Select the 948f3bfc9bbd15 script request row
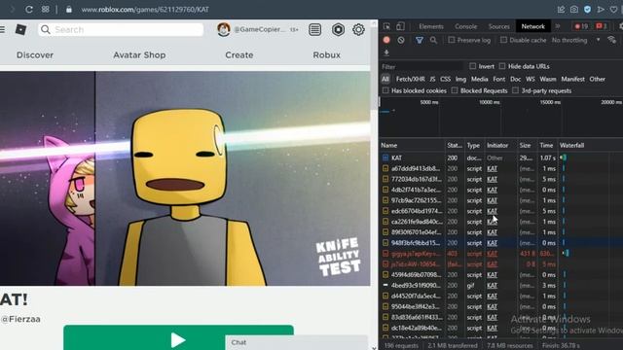This screenshot has height=350, width=623. (500, 243)
